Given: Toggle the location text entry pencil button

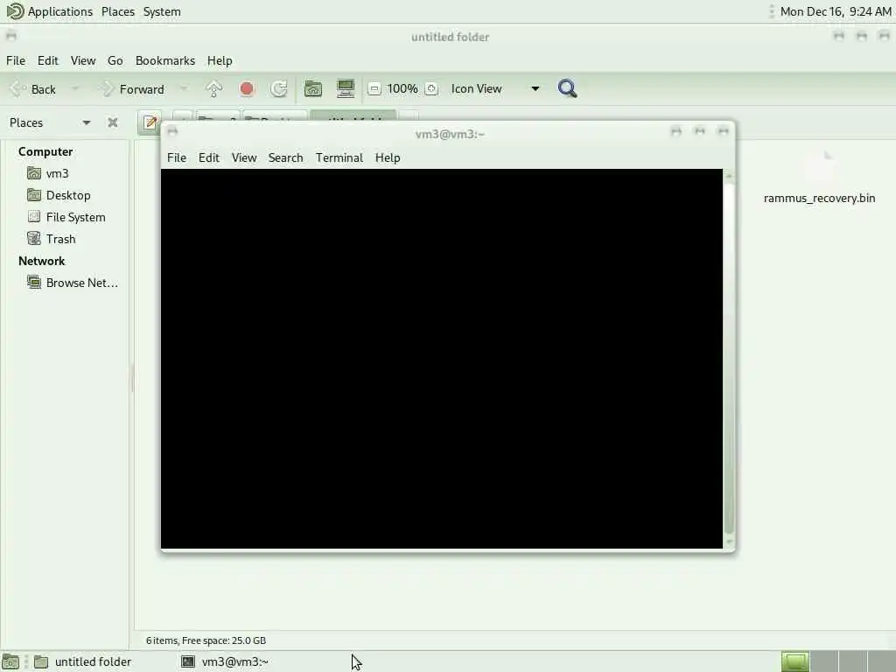Looking at the screenshot, I should pyautogui.click(x=150, y=122).
